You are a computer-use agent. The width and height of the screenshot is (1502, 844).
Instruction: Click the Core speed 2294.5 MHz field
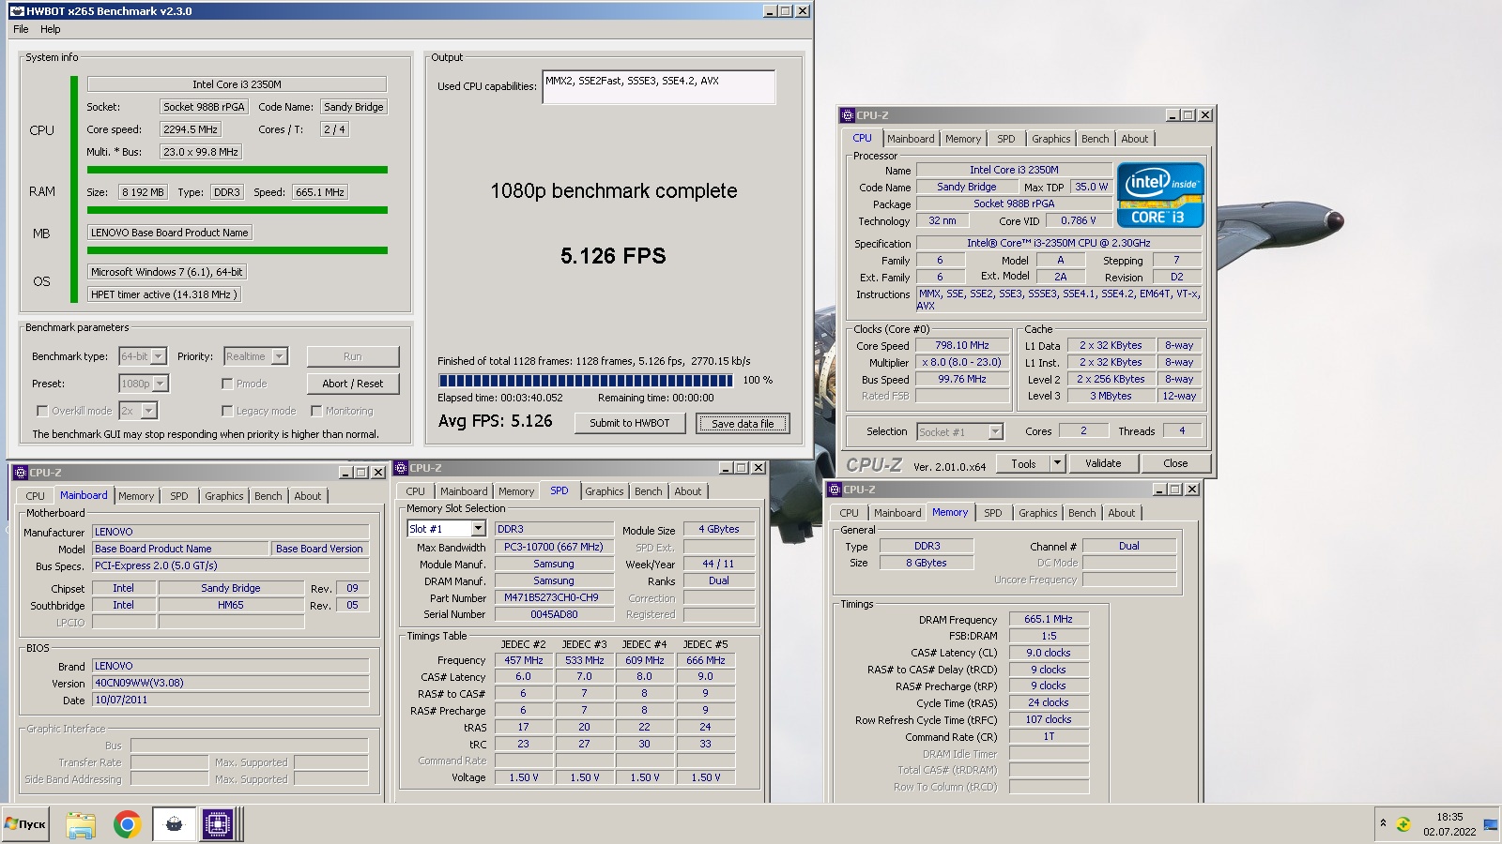point(191,129)
